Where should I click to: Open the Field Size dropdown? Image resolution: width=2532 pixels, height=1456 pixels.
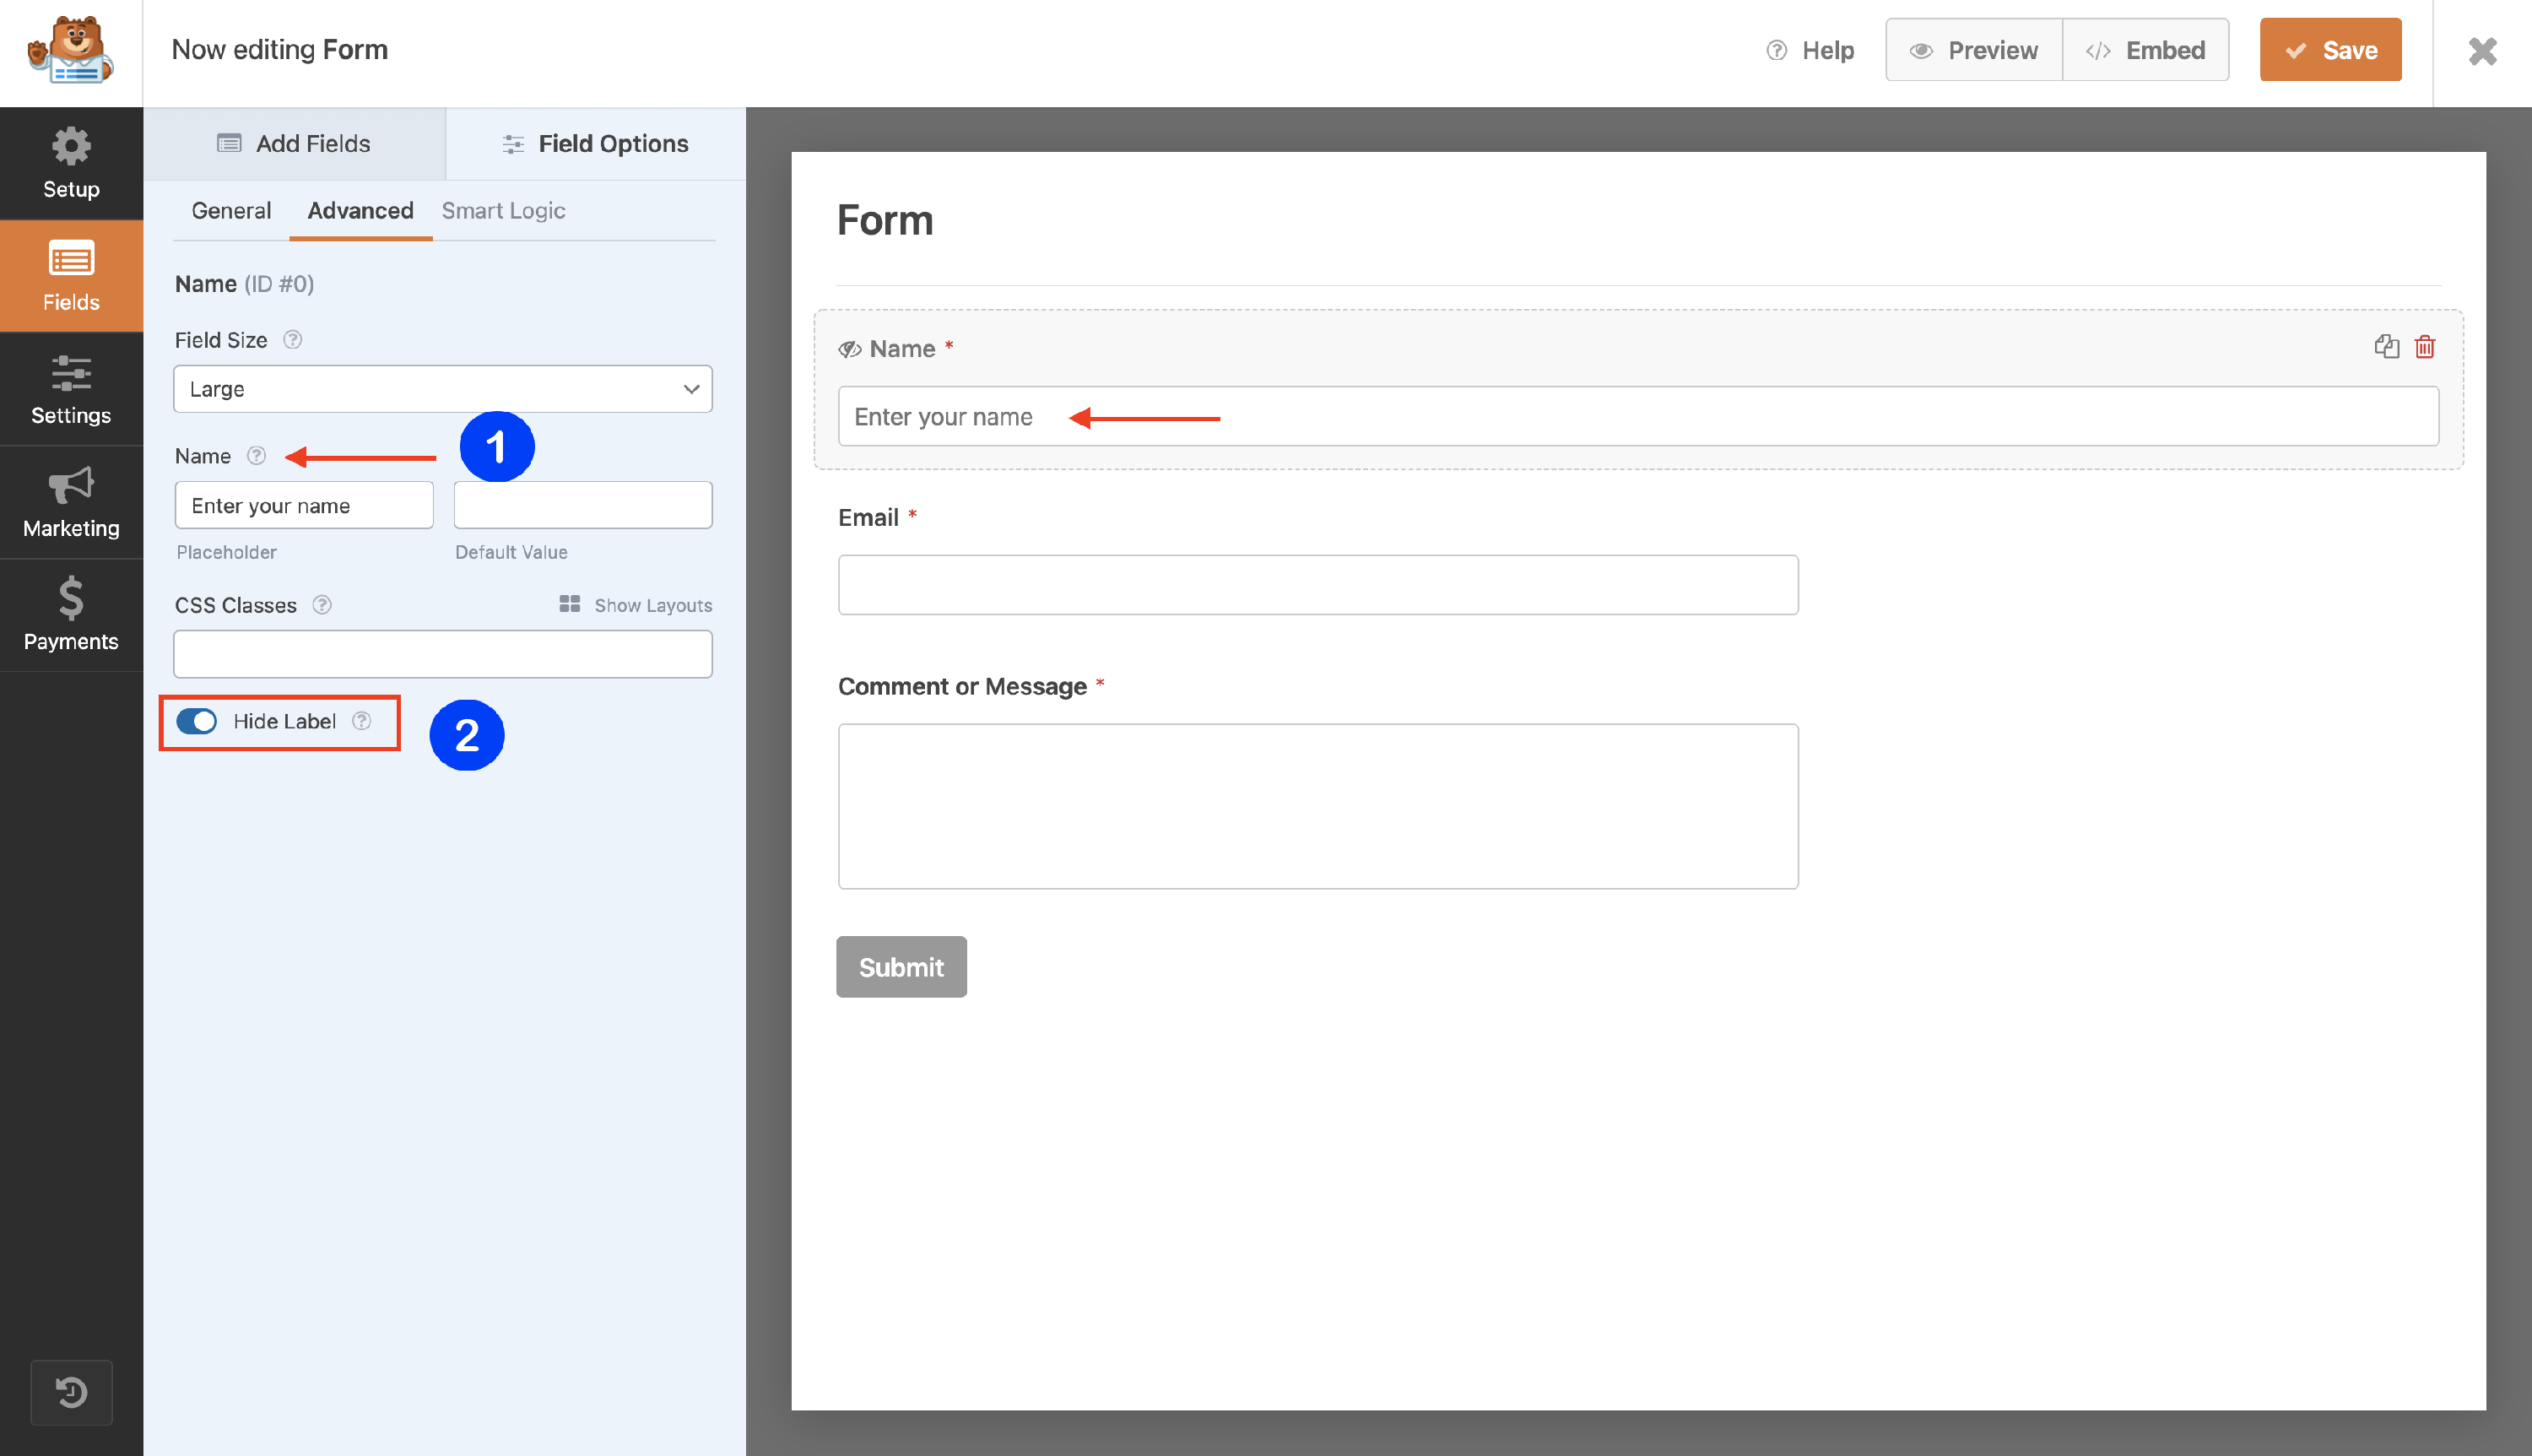(443, 389)
